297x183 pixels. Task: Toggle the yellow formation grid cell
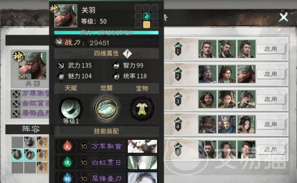(147, 25)
